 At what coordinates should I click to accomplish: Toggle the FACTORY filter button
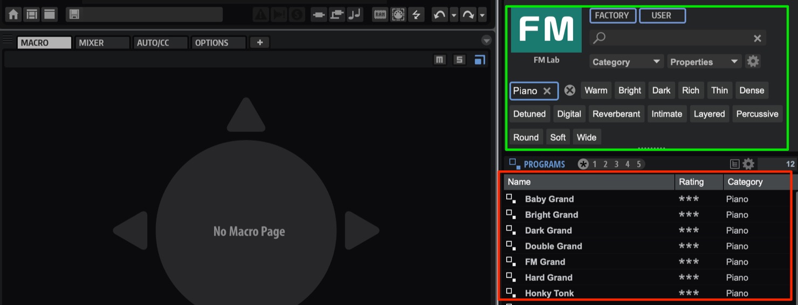click(613, 16)
